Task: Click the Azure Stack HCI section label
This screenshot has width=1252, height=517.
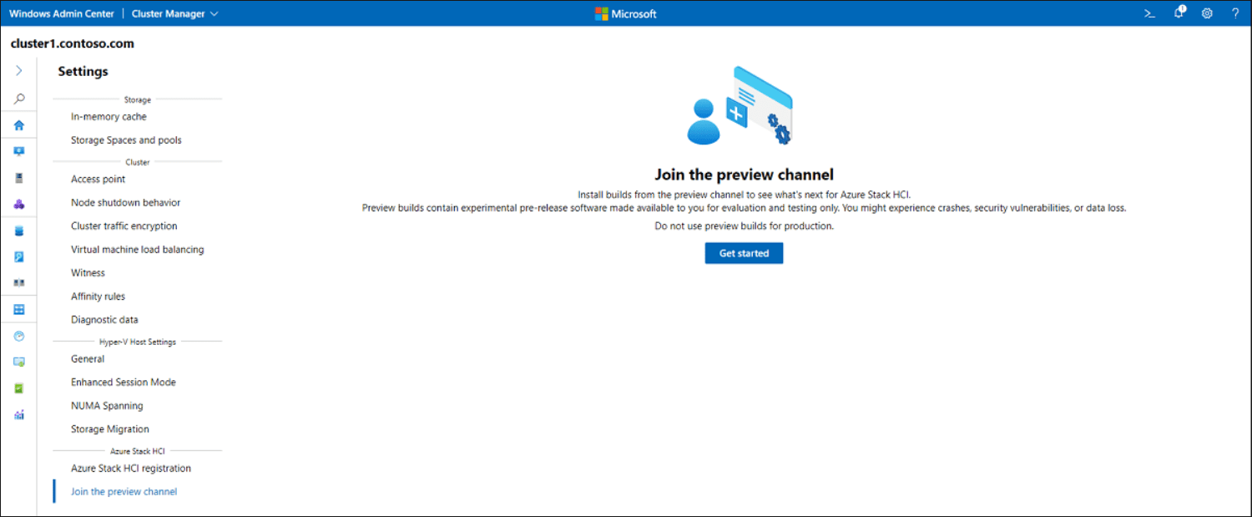Action: 138,451
